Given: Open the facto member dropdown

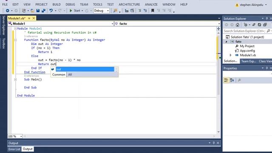Looking at the screenshot, I should pyautogui.click(x=219, y=24).
